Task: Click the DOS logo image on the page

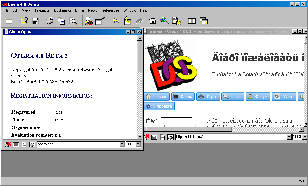Action: [171, 65]
